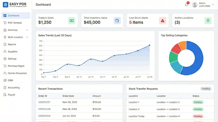Click the Jar 30 data point on sales chart
This screenshot has height=122, width=218.
[150, 45]
